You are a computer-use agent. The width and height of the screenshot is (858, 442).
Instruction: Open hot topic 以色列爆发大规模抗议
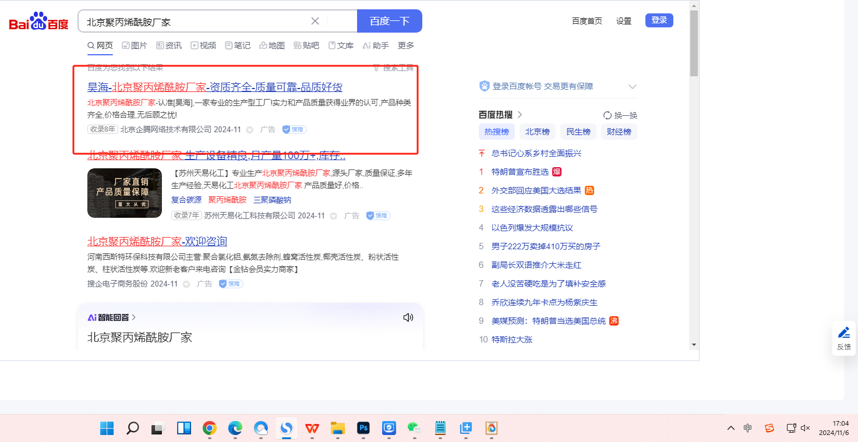[532, 228]
